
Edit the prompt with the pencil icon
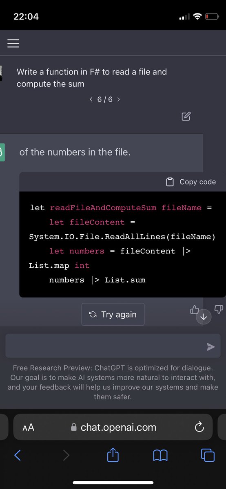[x=186, y=116]
